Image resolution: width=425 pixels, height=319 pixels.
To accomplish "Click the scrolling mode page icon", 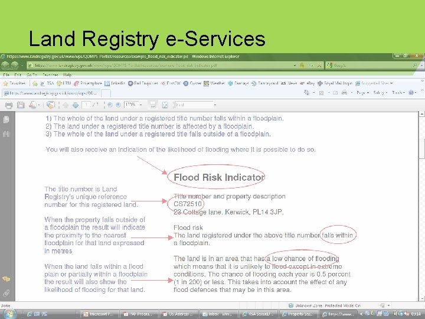I will click(x=153, y=105).
